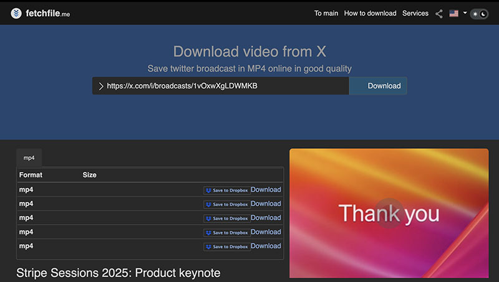
Task: Expand the language dropdown arrow
Action: pos(465,13)
